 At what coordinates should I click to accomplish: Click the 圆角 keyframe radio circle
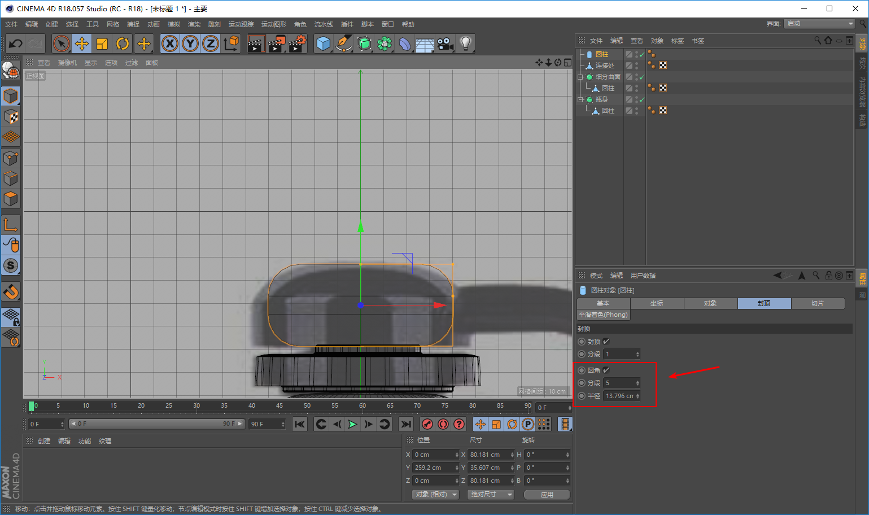click(582, 370)
